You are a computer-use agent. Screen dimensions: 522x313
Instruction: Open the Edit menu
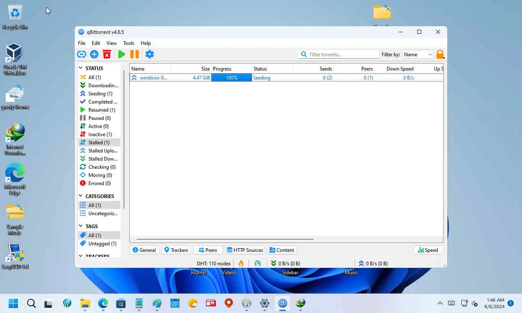coord(96,43)
